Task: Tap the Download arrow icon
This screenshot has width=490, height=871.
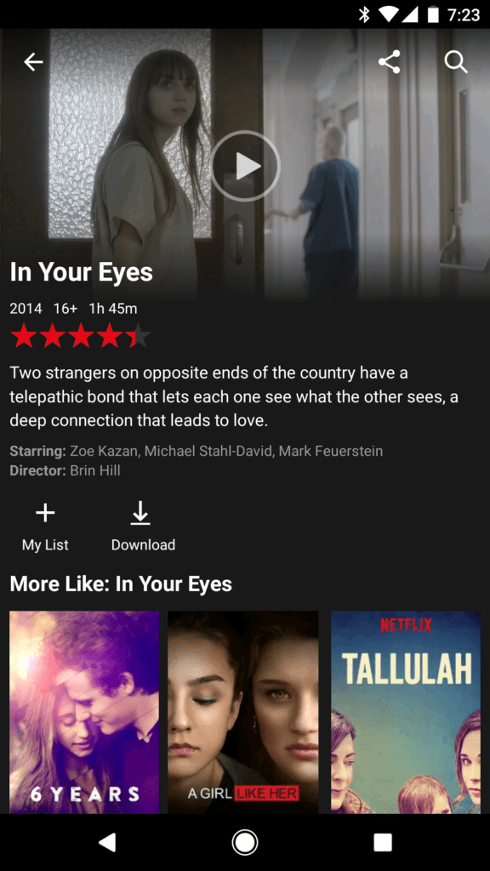Action: (140, 513)
